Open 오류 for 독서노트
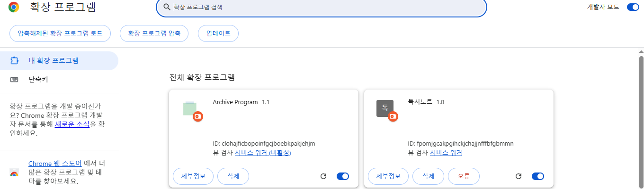644x189 pixels. coord(464,176)
